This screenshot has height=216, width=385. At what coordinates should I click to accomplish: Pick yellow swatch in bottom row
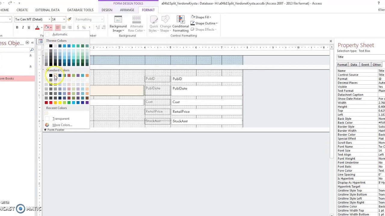pyautogui.click(x=60, y=103)
